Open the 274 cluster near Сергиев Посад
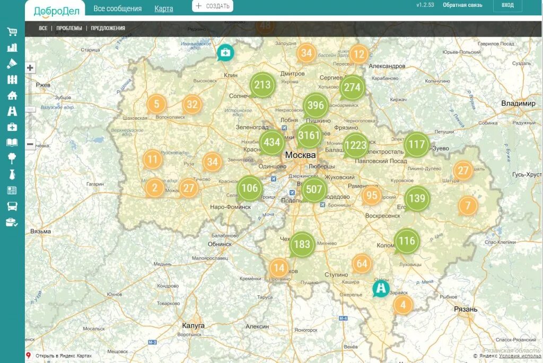The height and width of the screenshot is (363, 543). tap(353, 87)
